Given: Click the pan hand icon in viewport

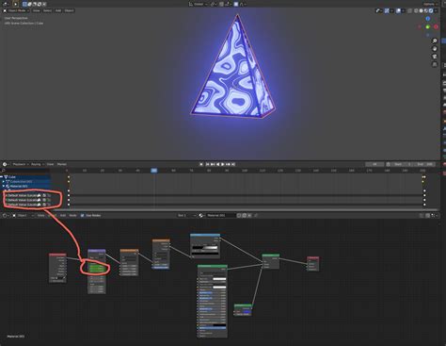Looking at the screenshot, I should (x=435, y=49).
